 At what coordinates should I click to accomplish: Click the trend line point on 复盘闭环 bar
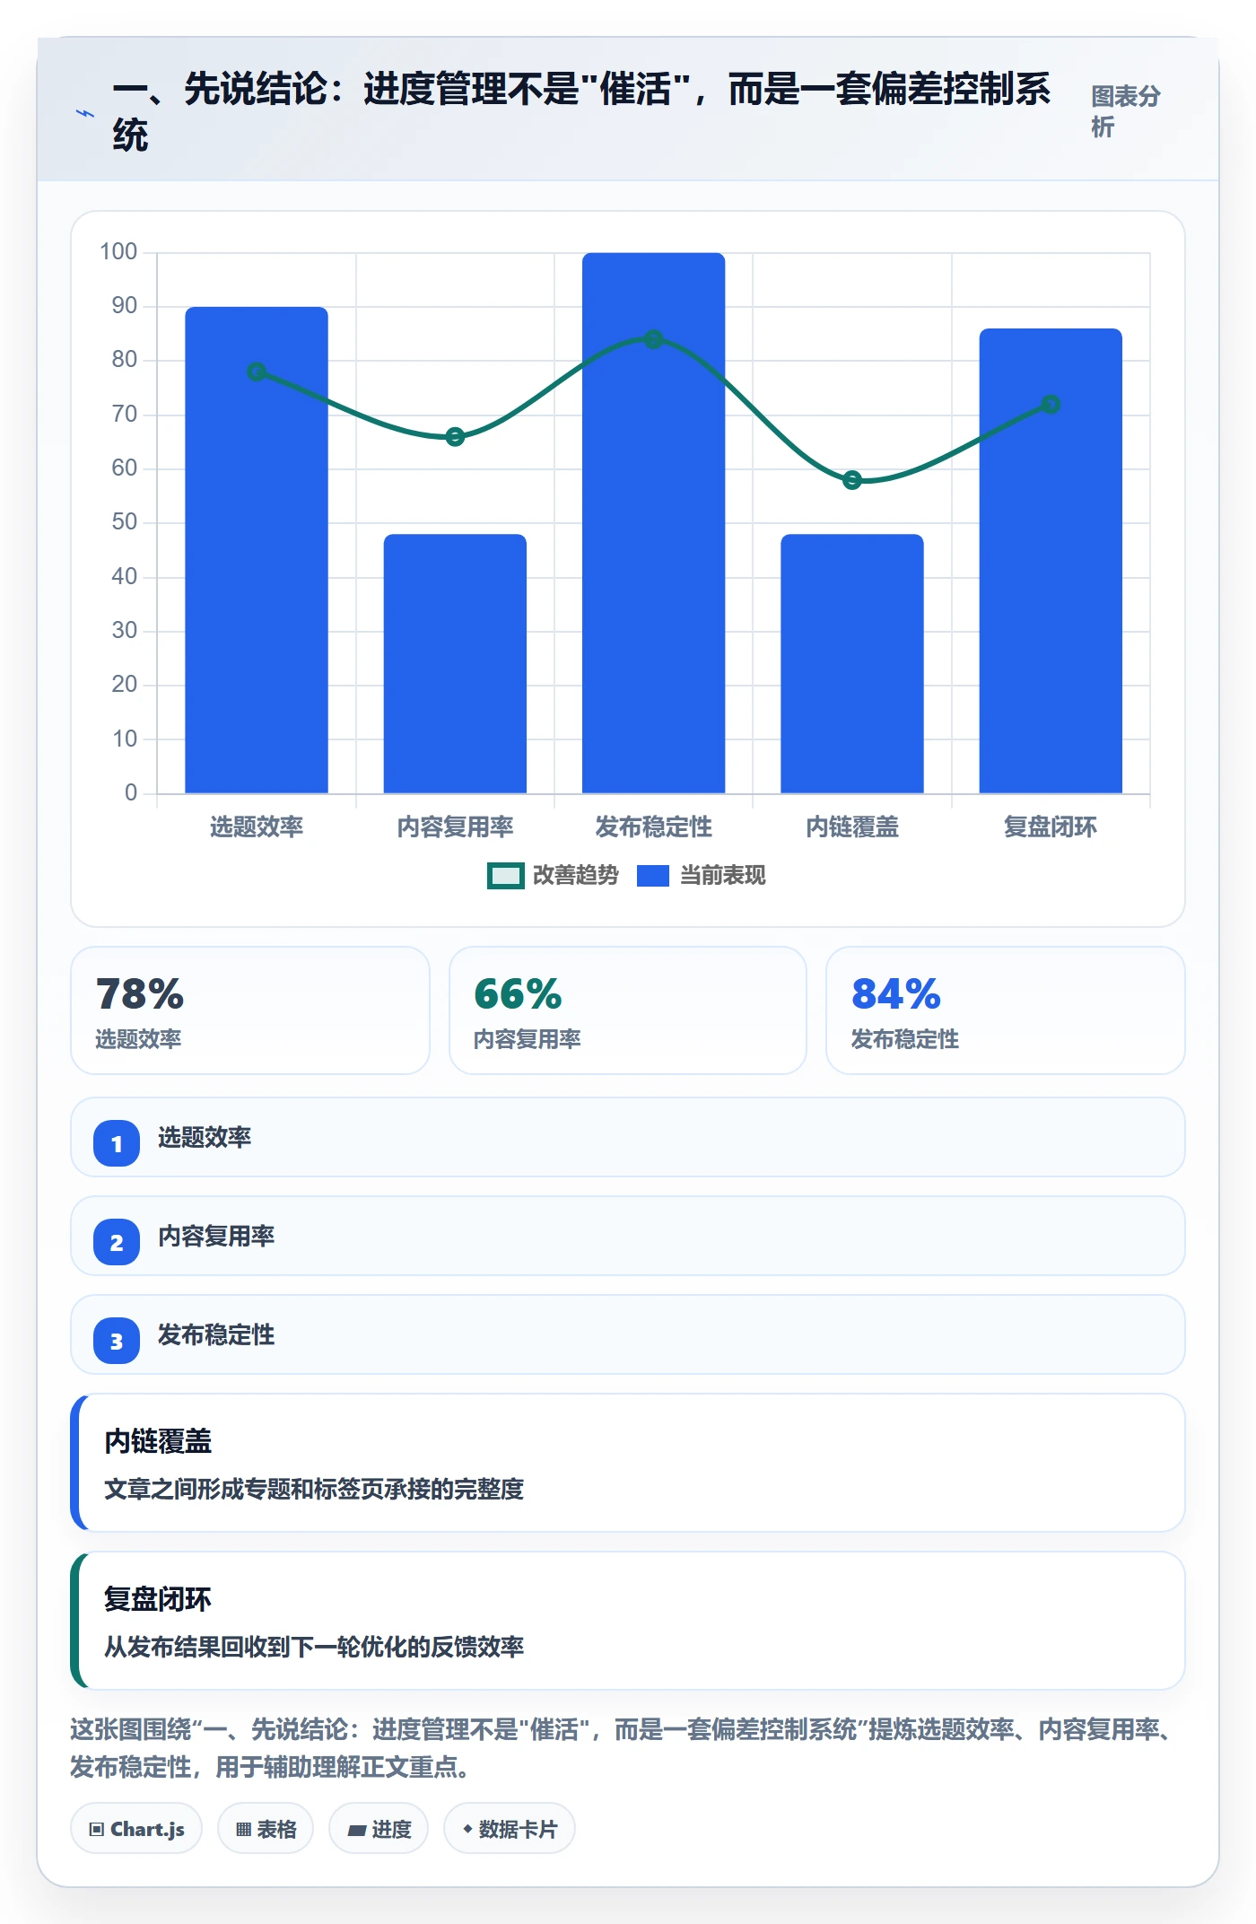[1051, 405]
